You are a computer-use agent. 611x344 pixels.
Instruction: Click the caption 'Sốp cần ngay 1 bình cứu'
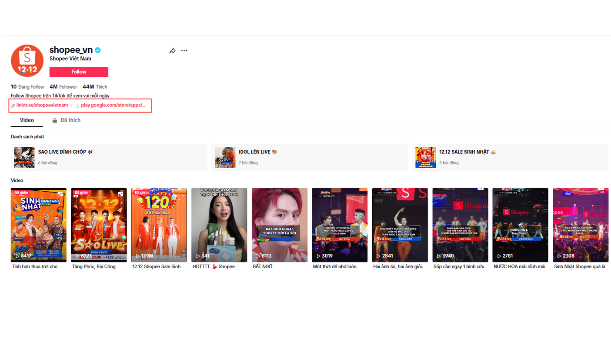[x=459, y=267]
